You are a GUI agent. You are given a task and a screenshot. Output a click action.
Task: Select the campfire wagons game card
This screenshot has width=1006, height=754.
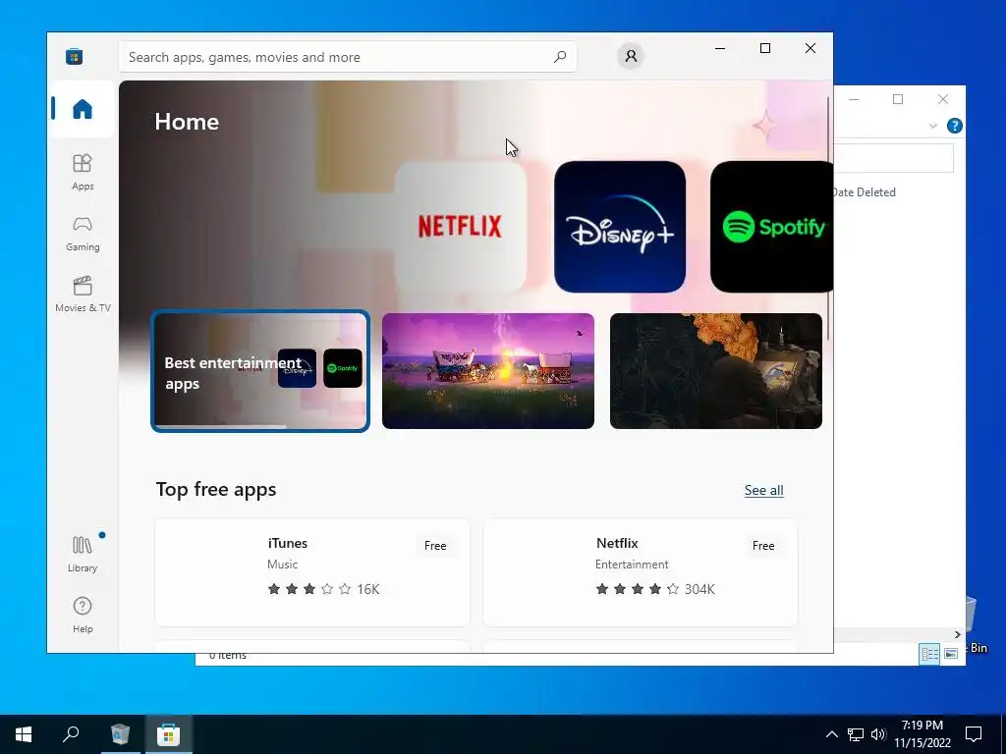click(x=487, y=370)
